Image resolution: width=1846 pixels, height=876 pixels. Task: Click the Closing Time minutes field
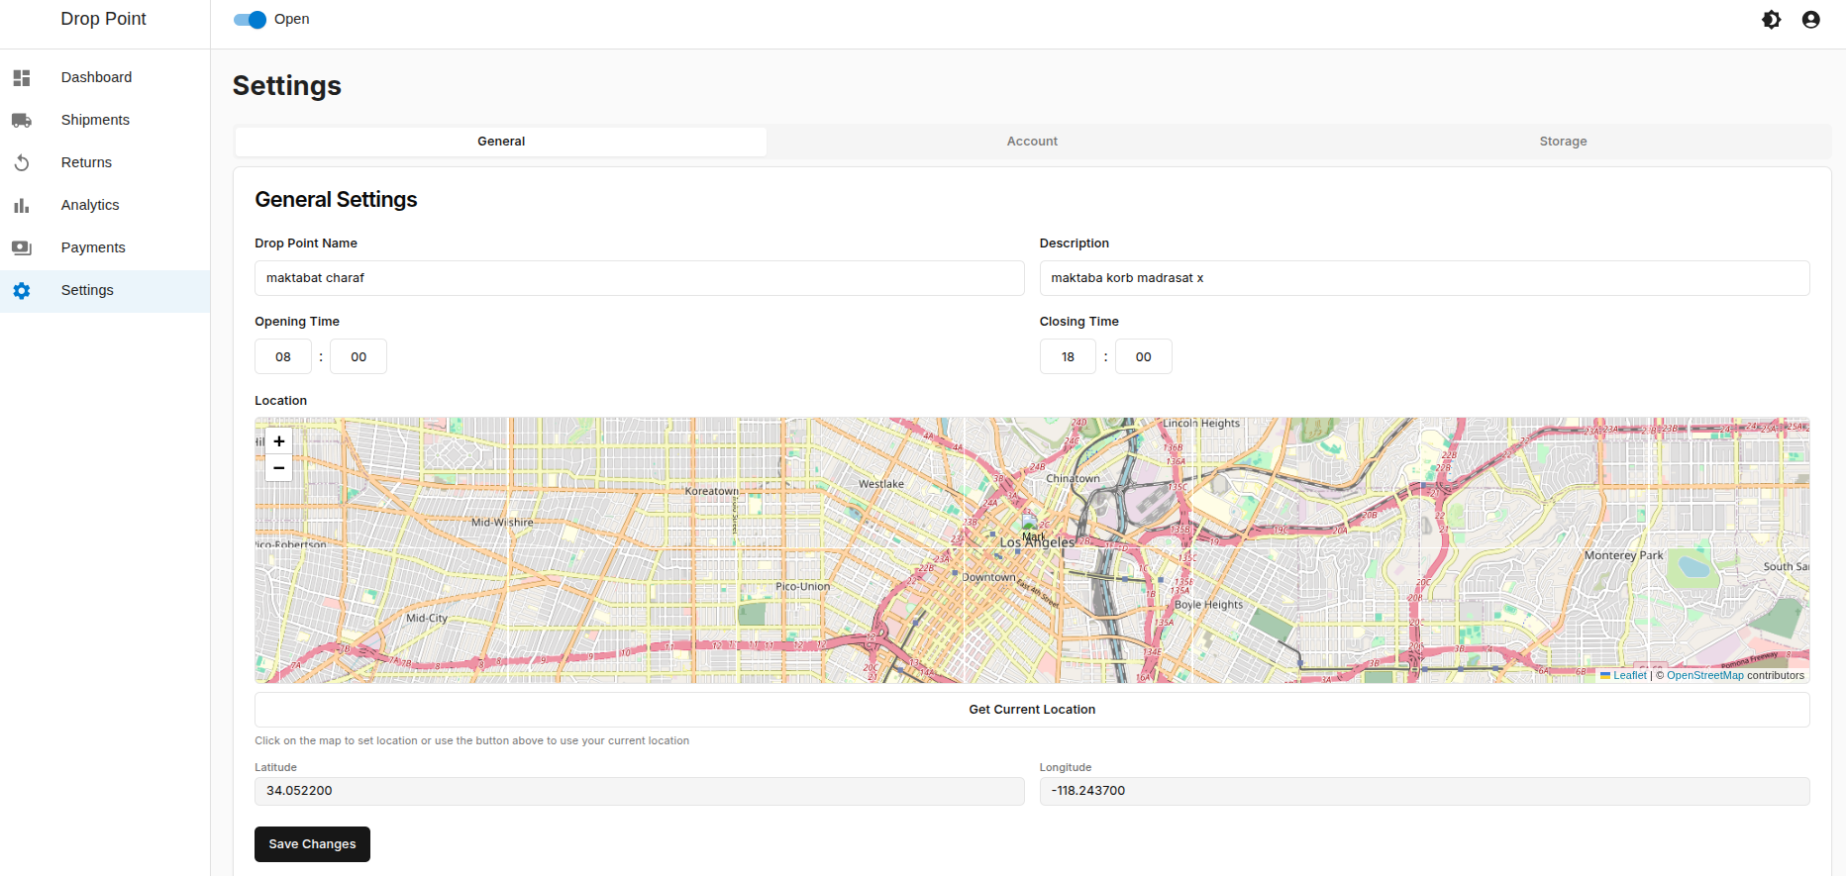tap(1143, 356)
